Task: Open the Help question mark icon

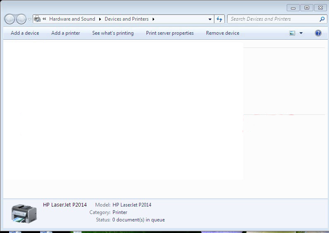Action: [318, 33]
